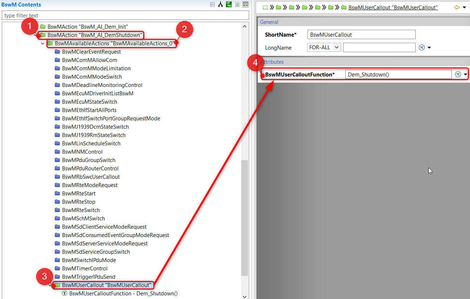Click the yellow back navigation arrow

point(457,7)
